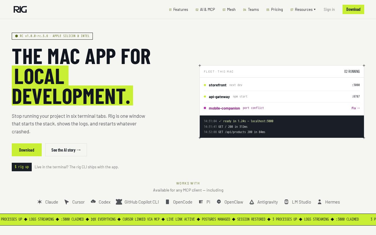
Task: Click the GitHub Copilot CLI icon
Action: pos(119,202)
